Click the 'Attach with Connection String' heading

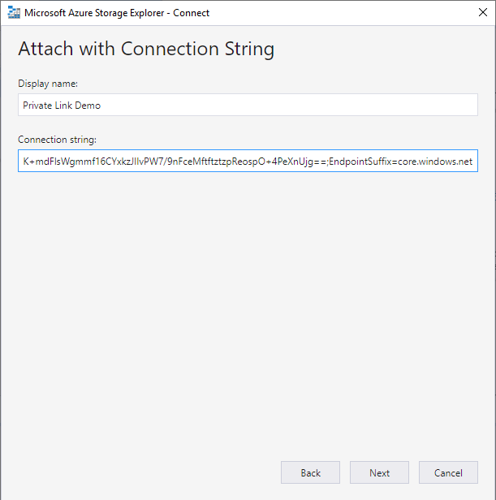click(146, 49)
